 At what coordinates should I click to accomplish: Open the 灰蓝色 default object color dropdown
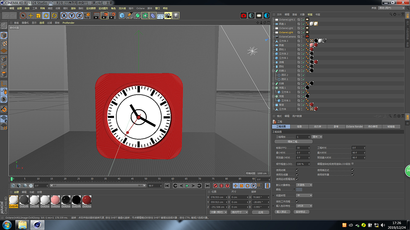point(304,185)
